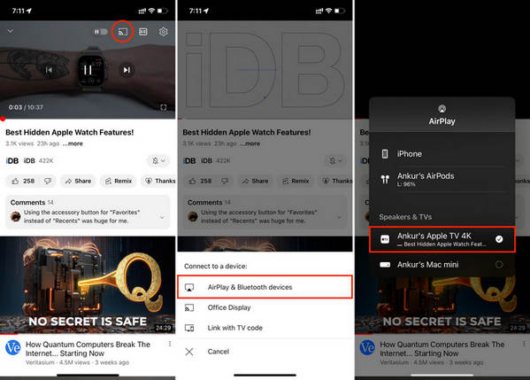Tap Thanks button in left phone
The image size is (530, 380).
(x=159, y=181)
